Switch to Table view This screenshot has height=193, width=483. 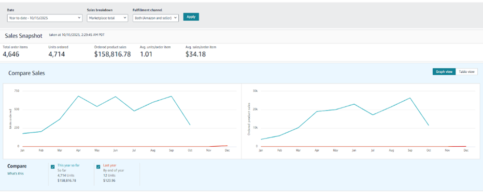click(467, 71)
